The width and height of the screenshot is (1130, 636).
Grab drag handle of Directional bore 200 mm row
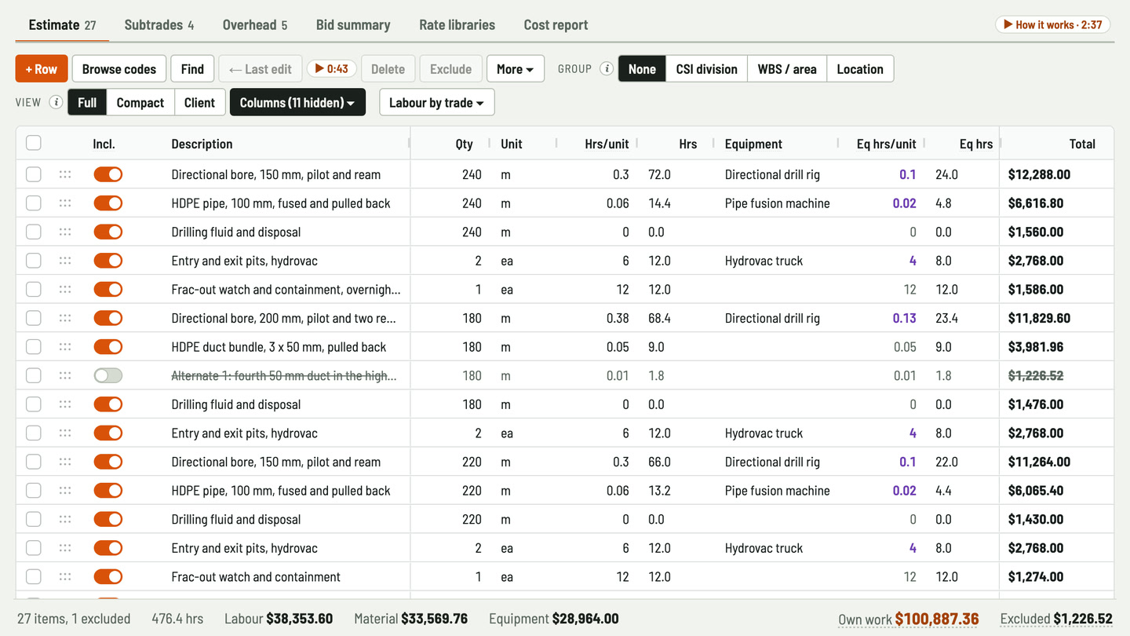(65, 318)
